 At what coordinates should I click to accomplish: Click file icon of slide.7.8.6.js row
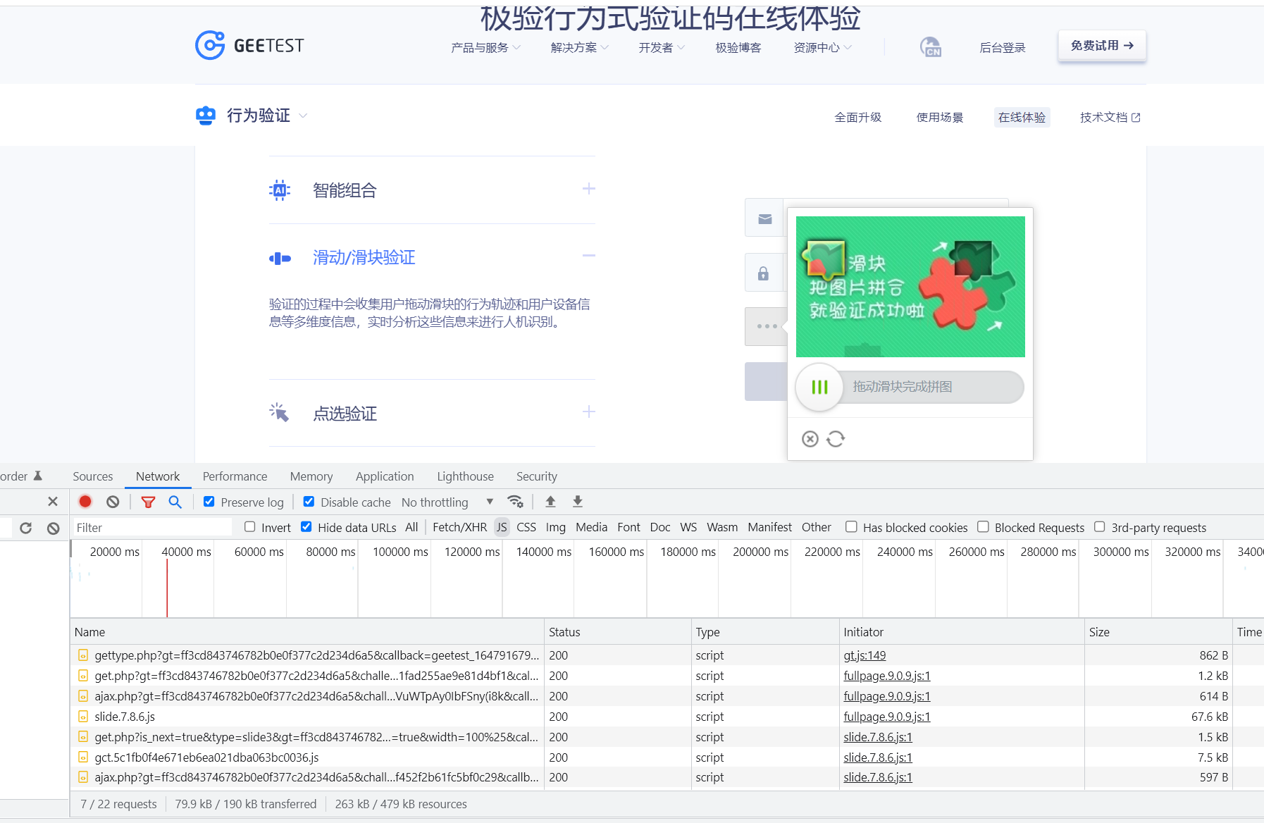point(83,717)
